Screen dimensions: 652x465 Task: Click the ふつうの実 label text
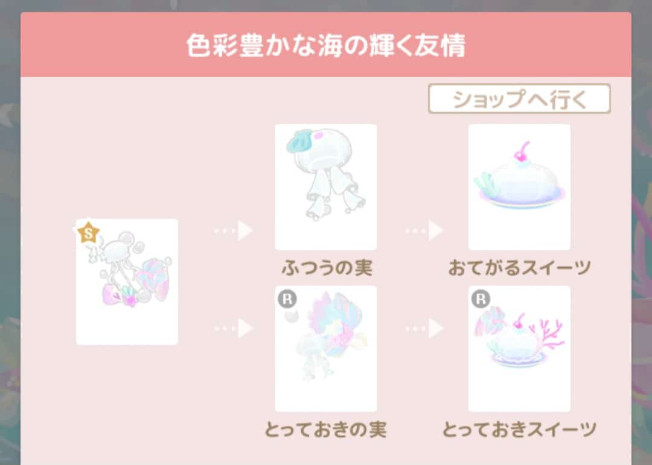(327, 268)
